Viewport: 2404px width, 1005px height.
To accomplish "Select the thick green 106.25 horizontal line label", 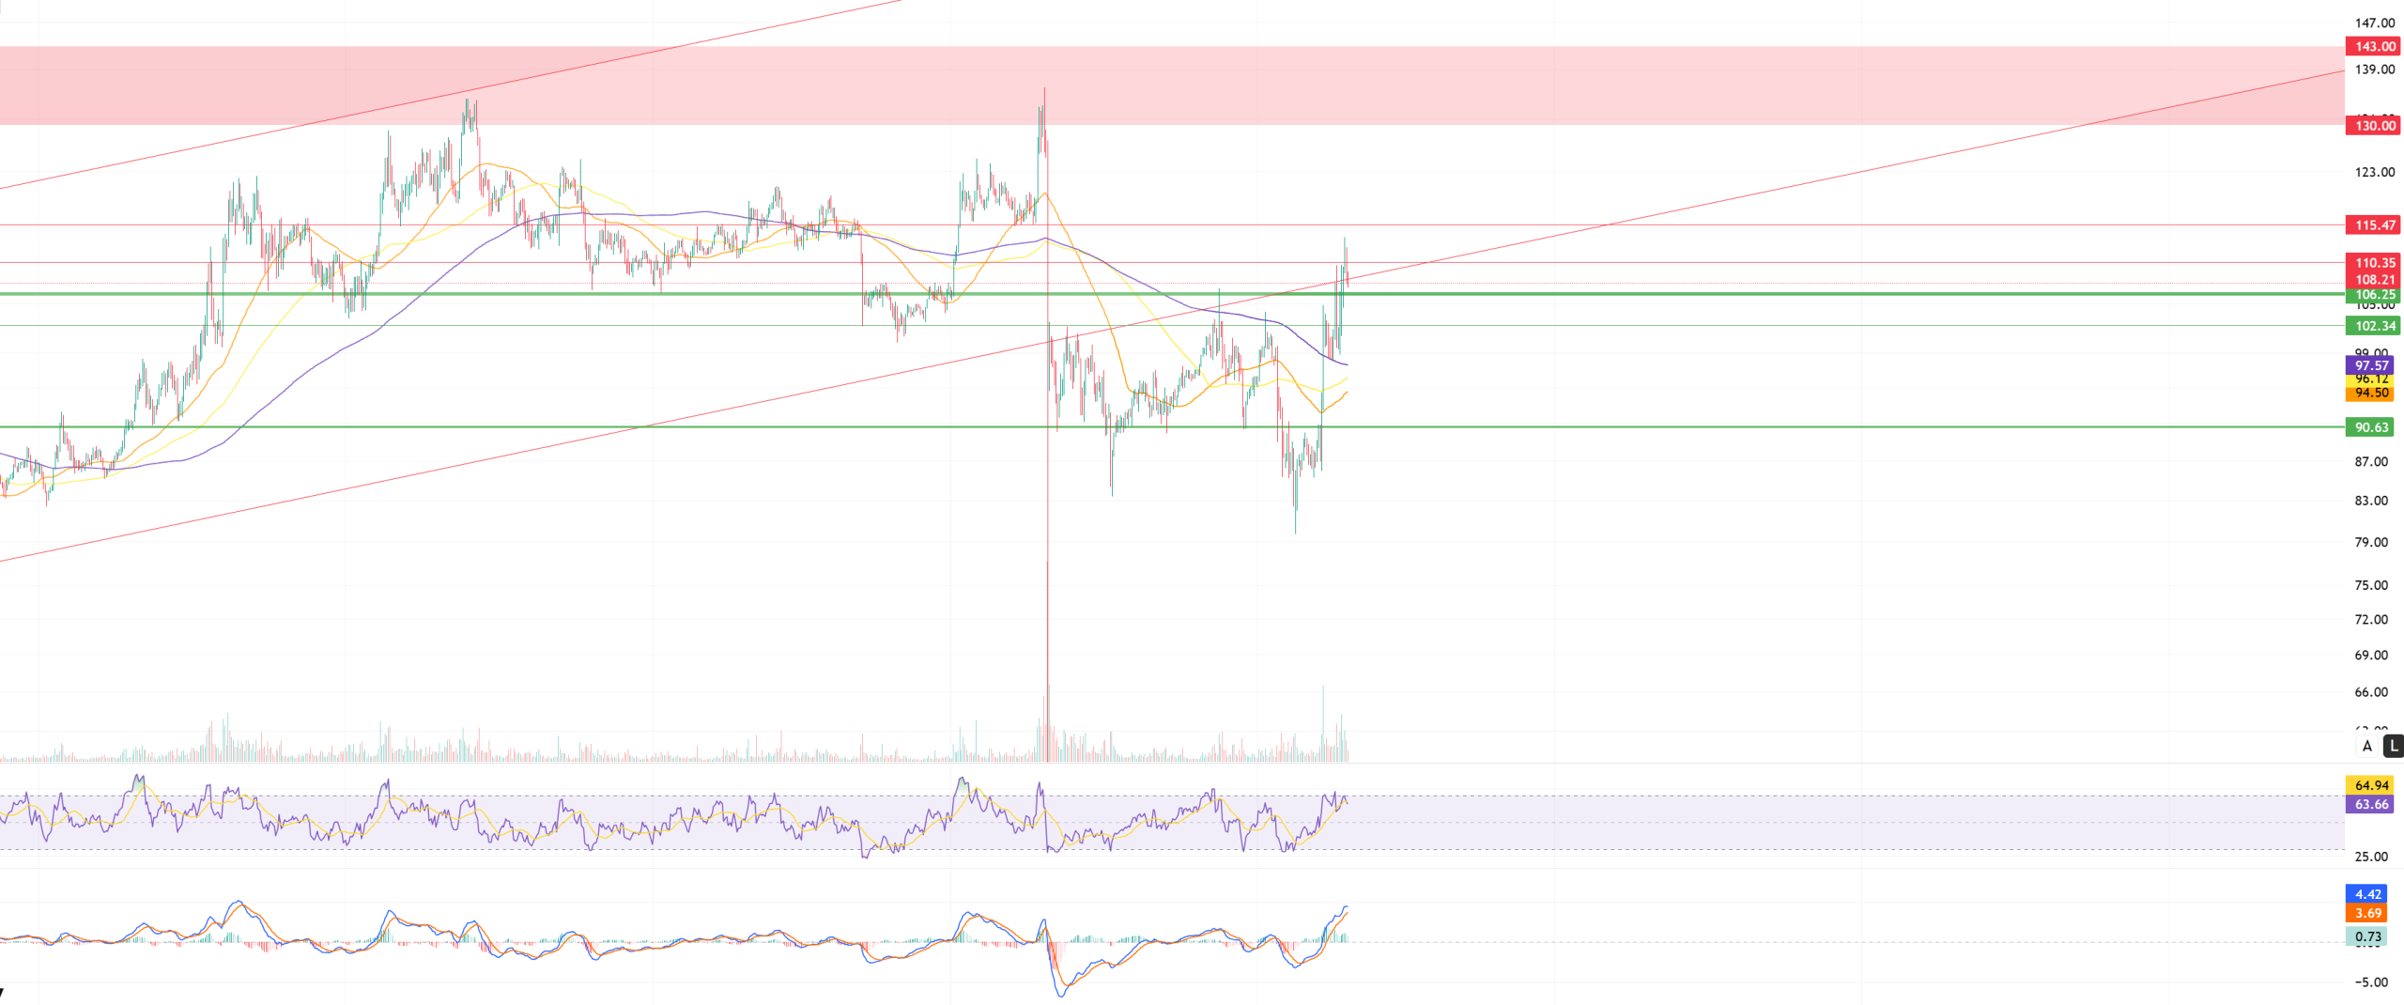I will [x=2373, y=295].
